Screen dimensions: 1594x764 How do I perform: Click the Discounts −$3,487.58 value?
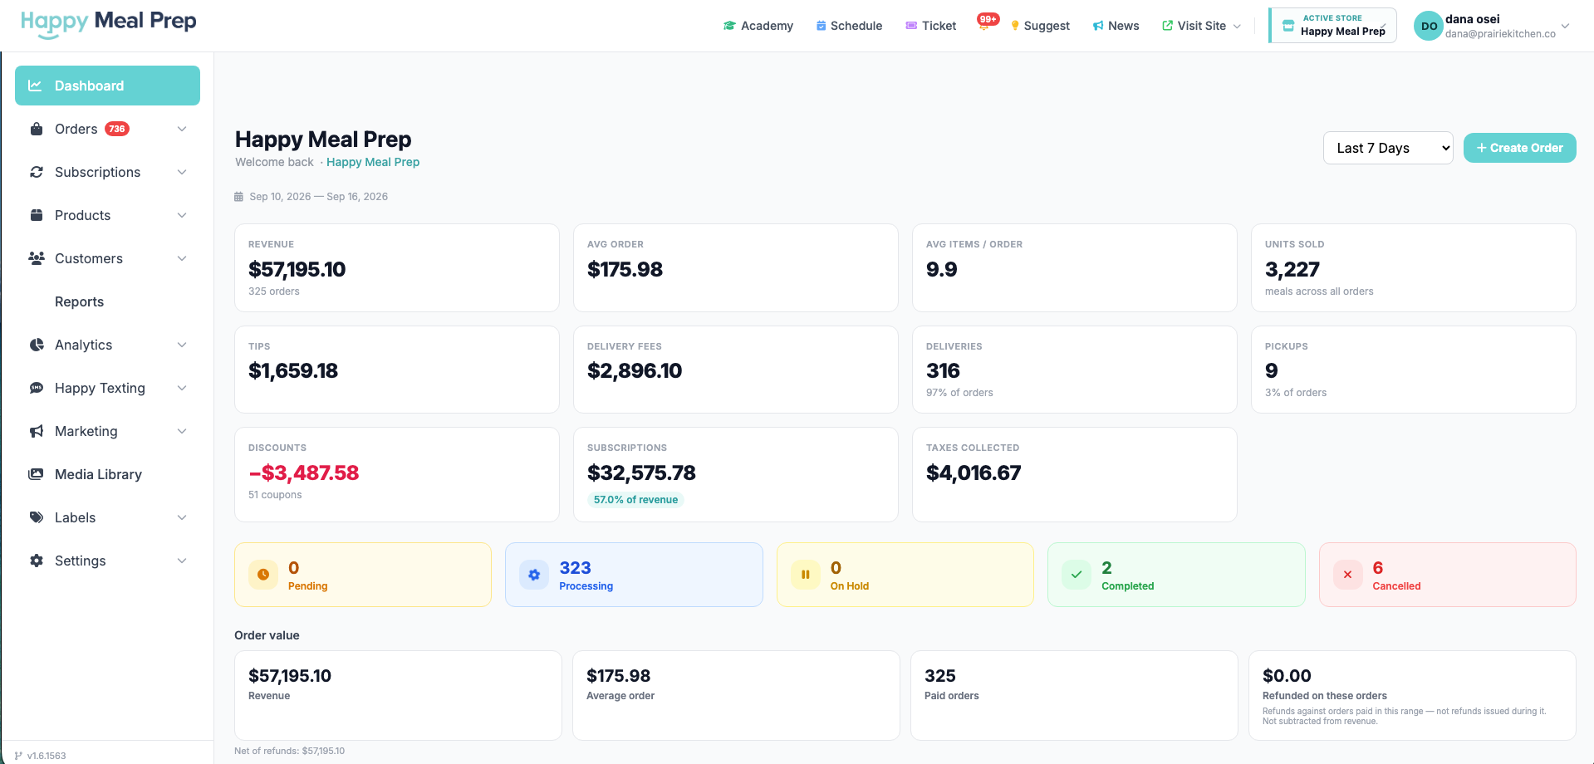[x=304, y=473]
